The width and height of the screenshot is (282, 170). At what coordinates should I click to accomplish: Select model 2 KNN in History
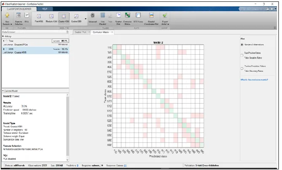(x=35, y=50)
